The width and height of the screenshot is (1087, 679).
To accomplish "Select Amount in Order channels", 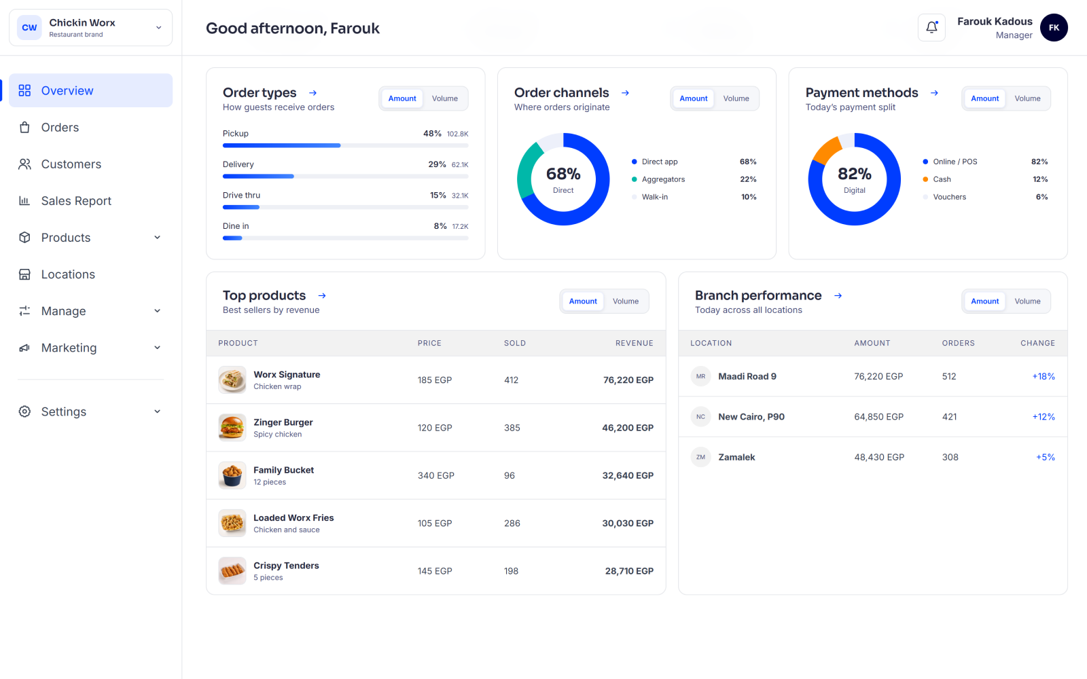I will [694, 98].
